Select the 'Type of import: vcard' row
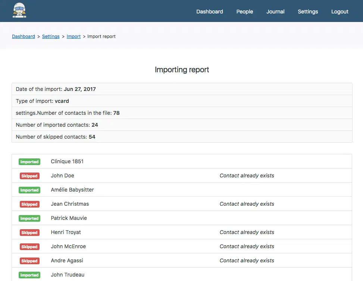 (x=182, y=101)
